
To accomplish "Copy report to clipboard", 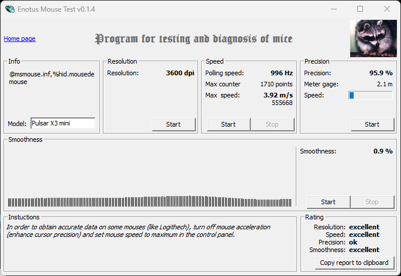I will [354, 263].
